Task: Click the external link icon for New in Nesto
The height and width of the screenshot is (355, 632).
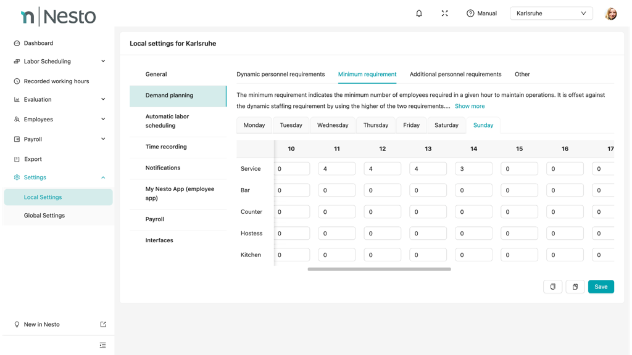Action: [x=103, y=324]
